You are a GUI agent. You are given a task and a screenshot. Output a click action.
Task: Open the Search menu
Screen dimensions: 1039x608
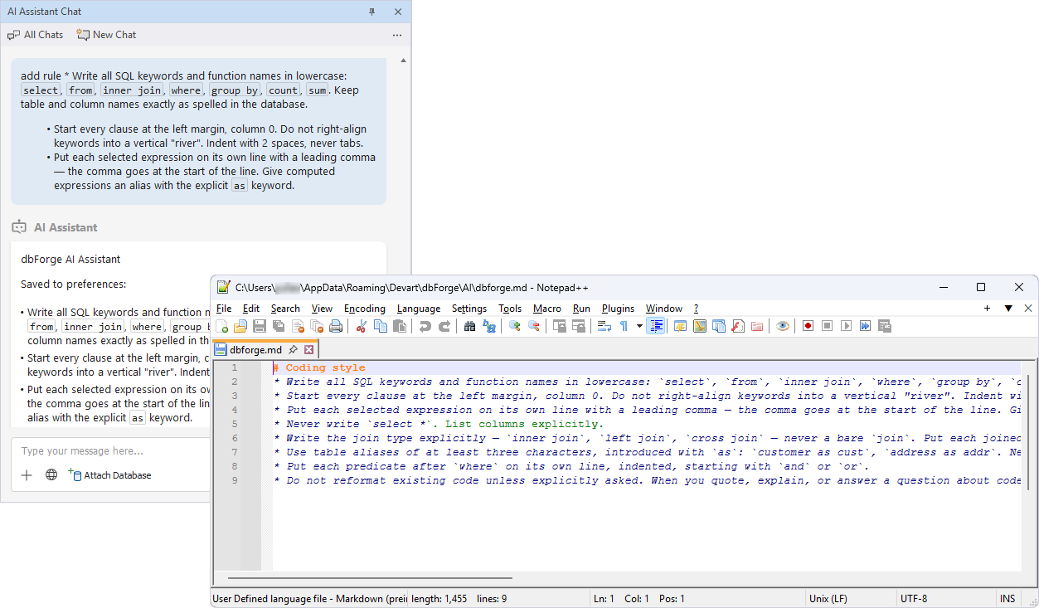tap(285, 309)
